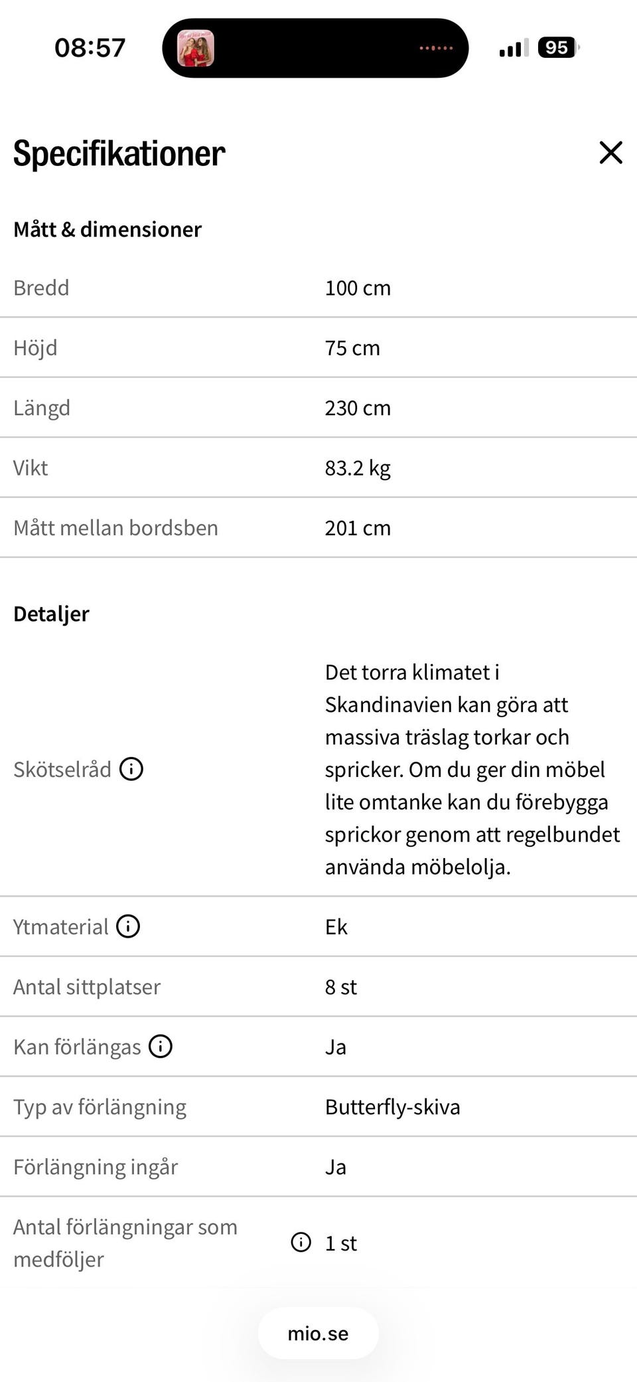Tap the Vikt 83.2 kg row

(x=318, y=468)
